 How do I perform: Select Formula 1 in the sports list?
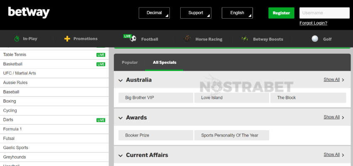tap(54, 129)
